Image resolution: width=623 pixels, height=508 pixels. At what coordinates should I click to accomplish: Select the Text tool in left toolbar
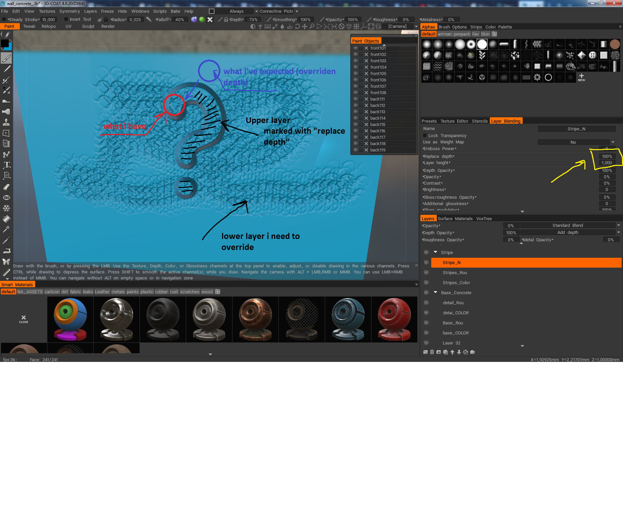(x=6, y=165)
